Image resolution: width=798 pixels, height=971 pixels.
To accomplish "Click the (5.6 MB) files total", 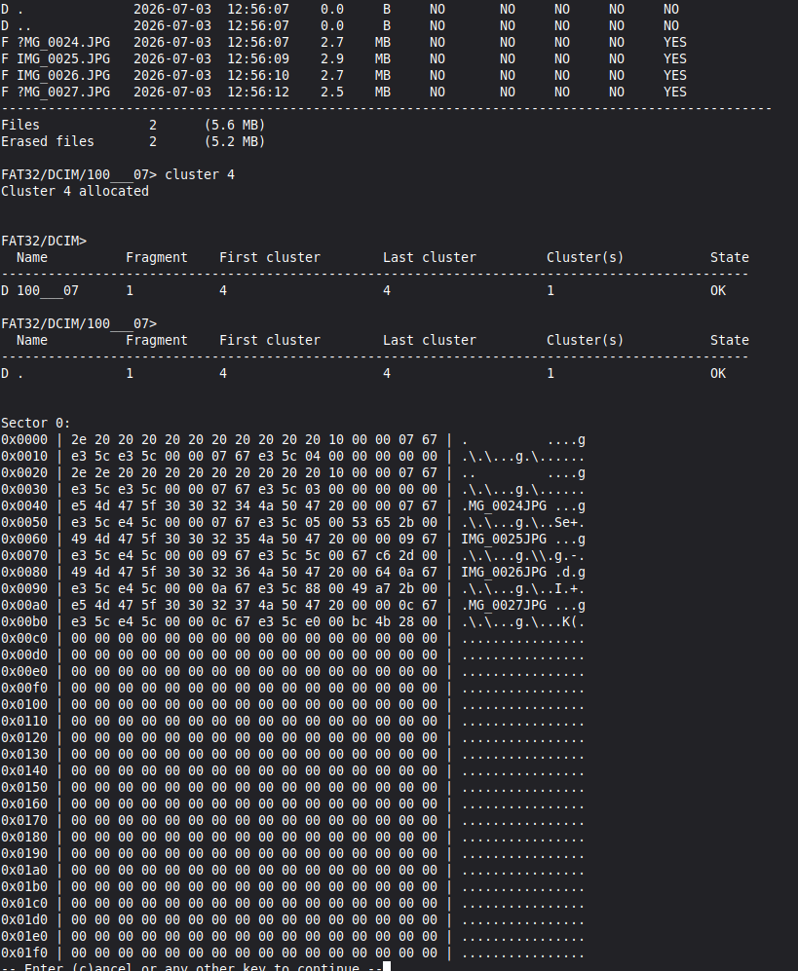I will pos(235,125).
